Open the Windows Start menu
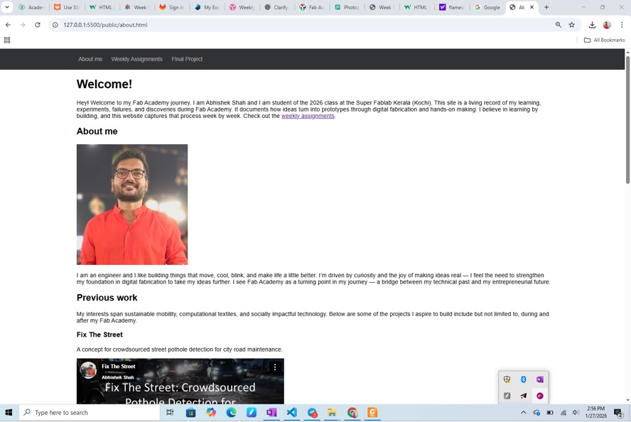The height and width of the screenshot is (422, 631). pyautogui.click(x=9, y=412)
